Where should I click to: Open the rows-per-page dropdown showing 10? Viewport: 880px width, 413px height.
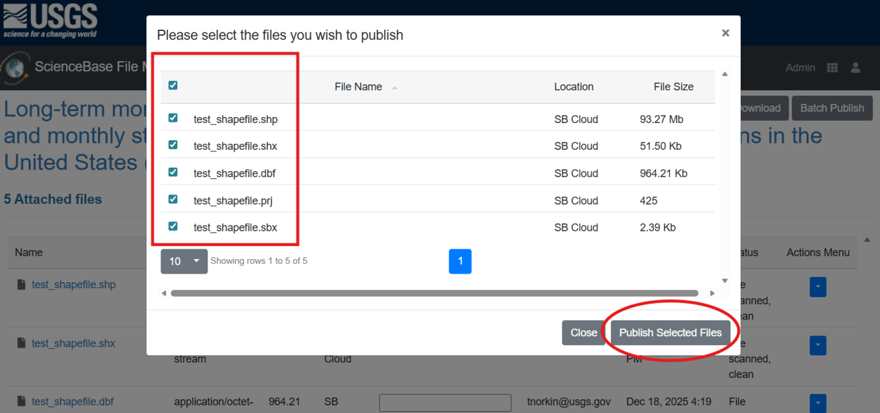tap(184, 261)
